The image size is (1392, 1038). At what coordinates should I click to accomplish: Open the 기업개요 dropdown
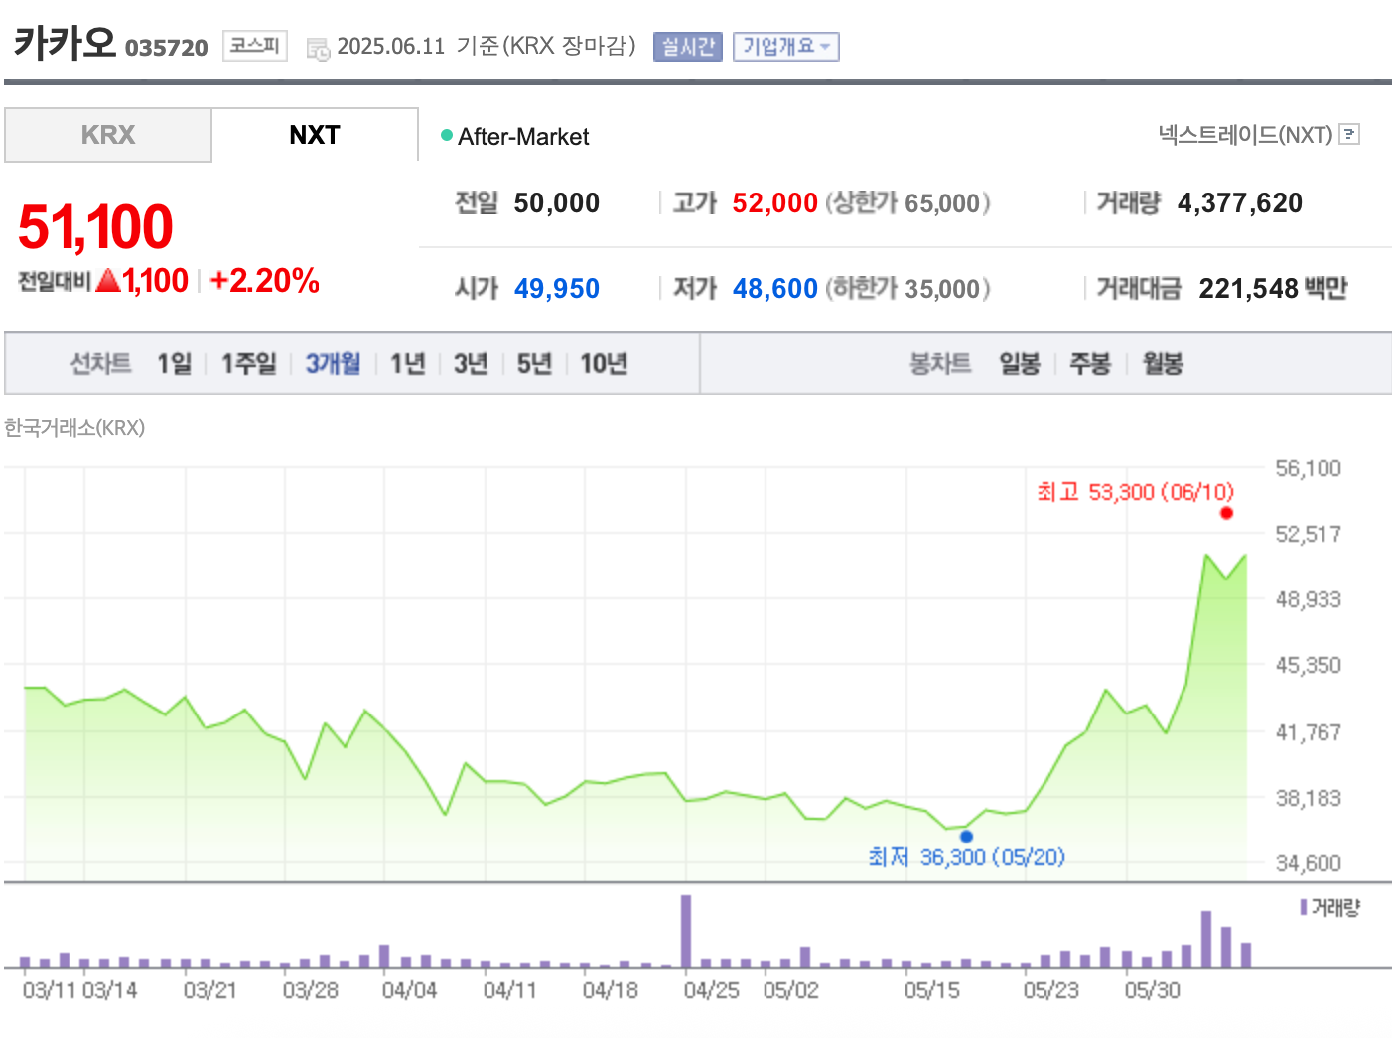(785, 47)
